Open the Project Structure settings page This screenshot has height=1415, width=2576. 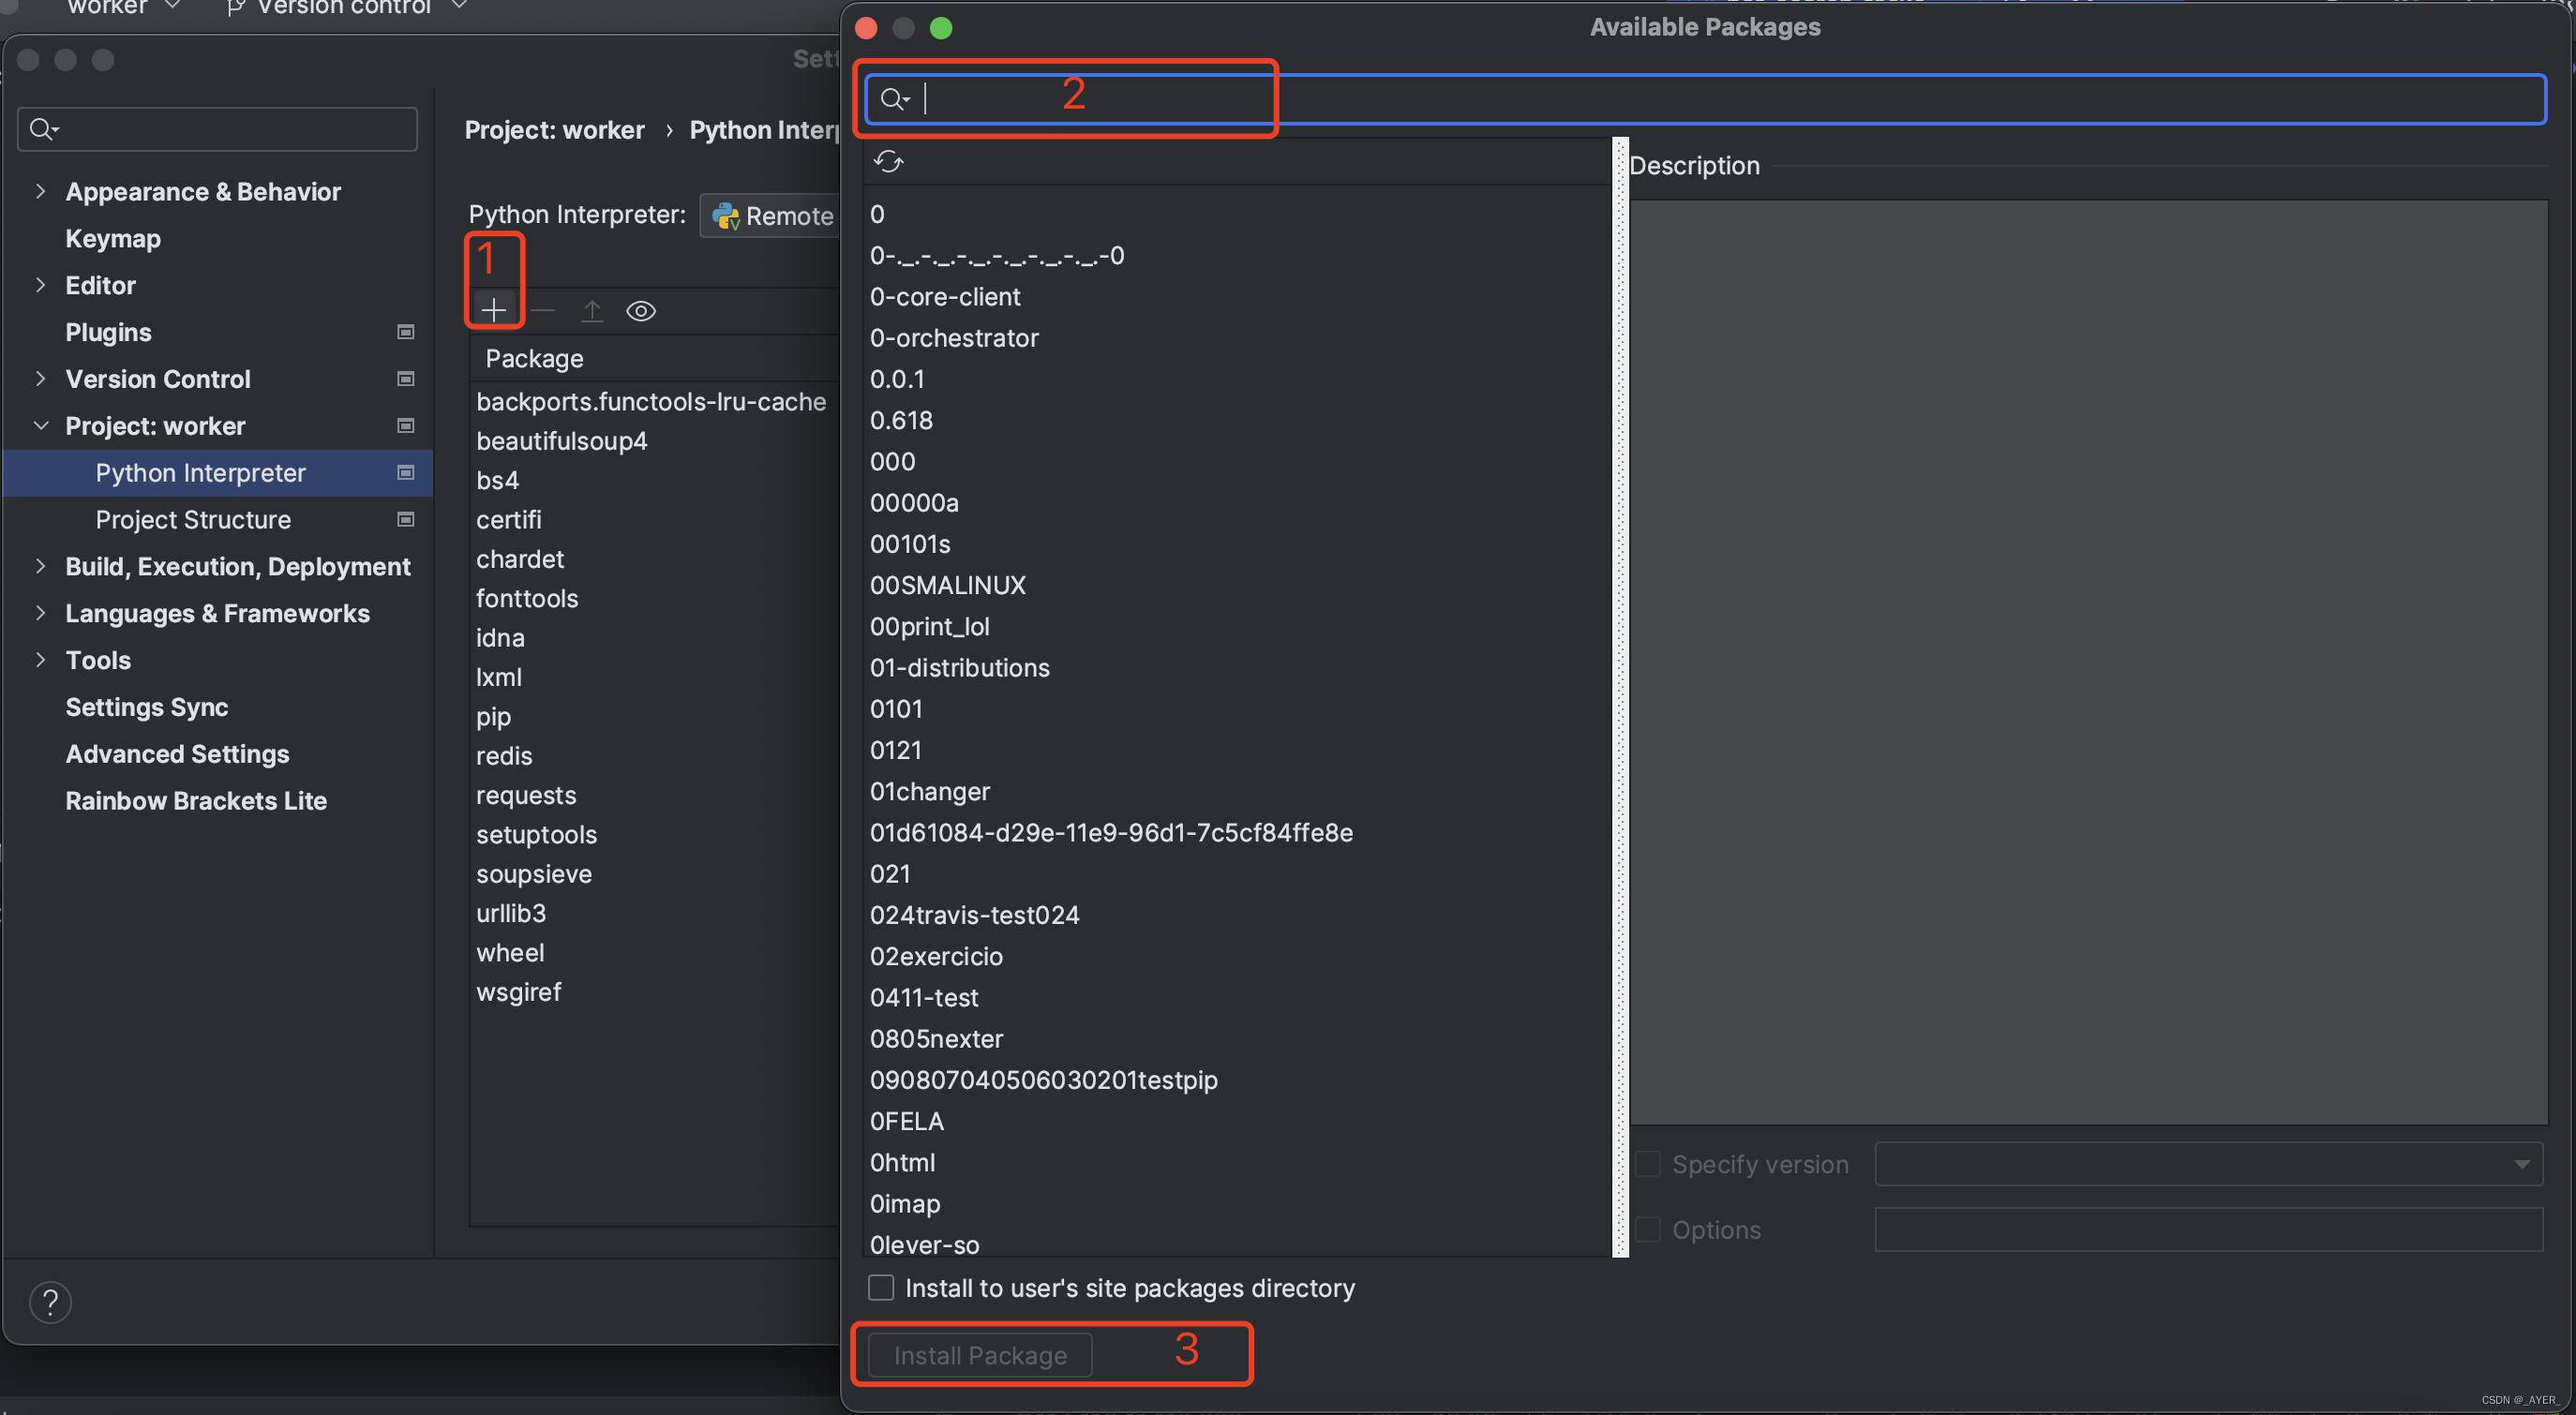(x=193, y=519)
